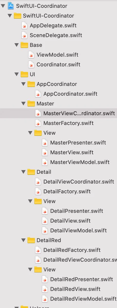This screenshot has height=308, width=117.
Task: Open DetailViewCoordinator.swift
Action: (x=79, y=181)
